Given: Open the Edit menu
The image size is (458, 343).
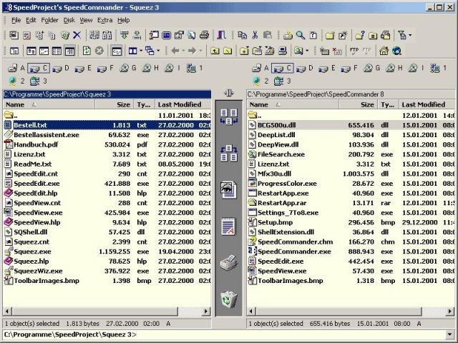Looking at the screenshot, I should pos(31,20).
